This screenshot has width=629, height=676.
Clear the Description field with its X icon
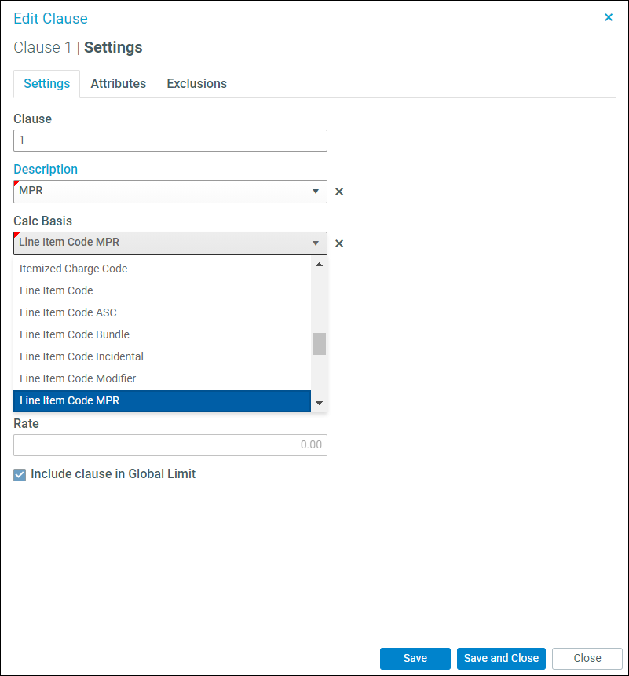pyautogui.click(x=339, y=192)
